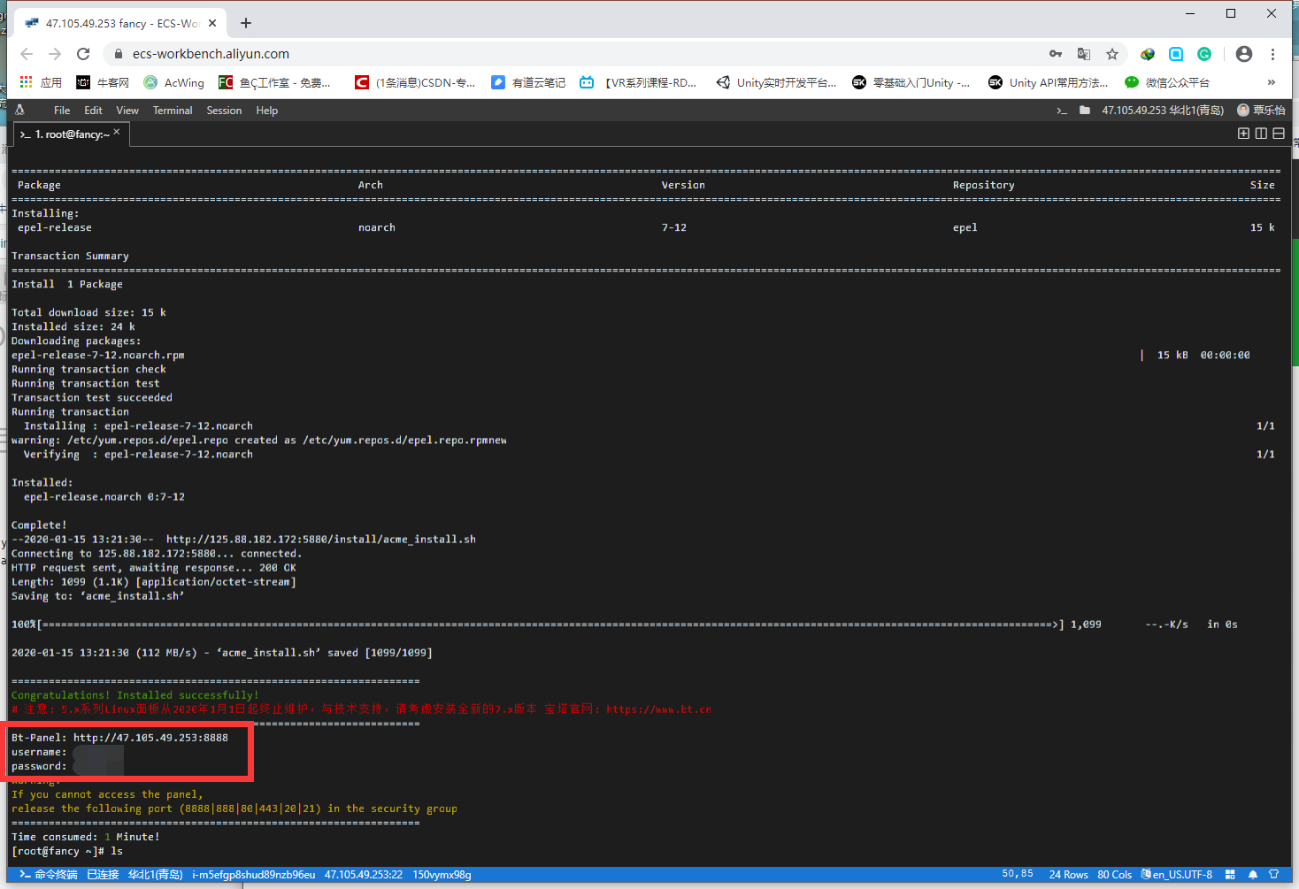Reload the ecs-workbench page
The height and width of the screenshot is (889, 1299).
coord(83,54)
